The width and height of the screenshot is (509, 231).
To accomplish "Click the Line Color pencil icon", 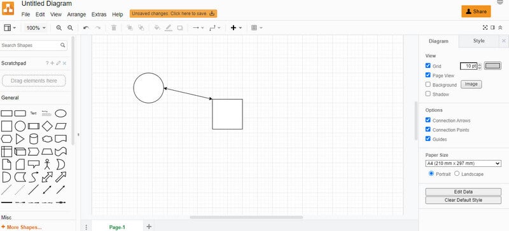I will (168, 28).
